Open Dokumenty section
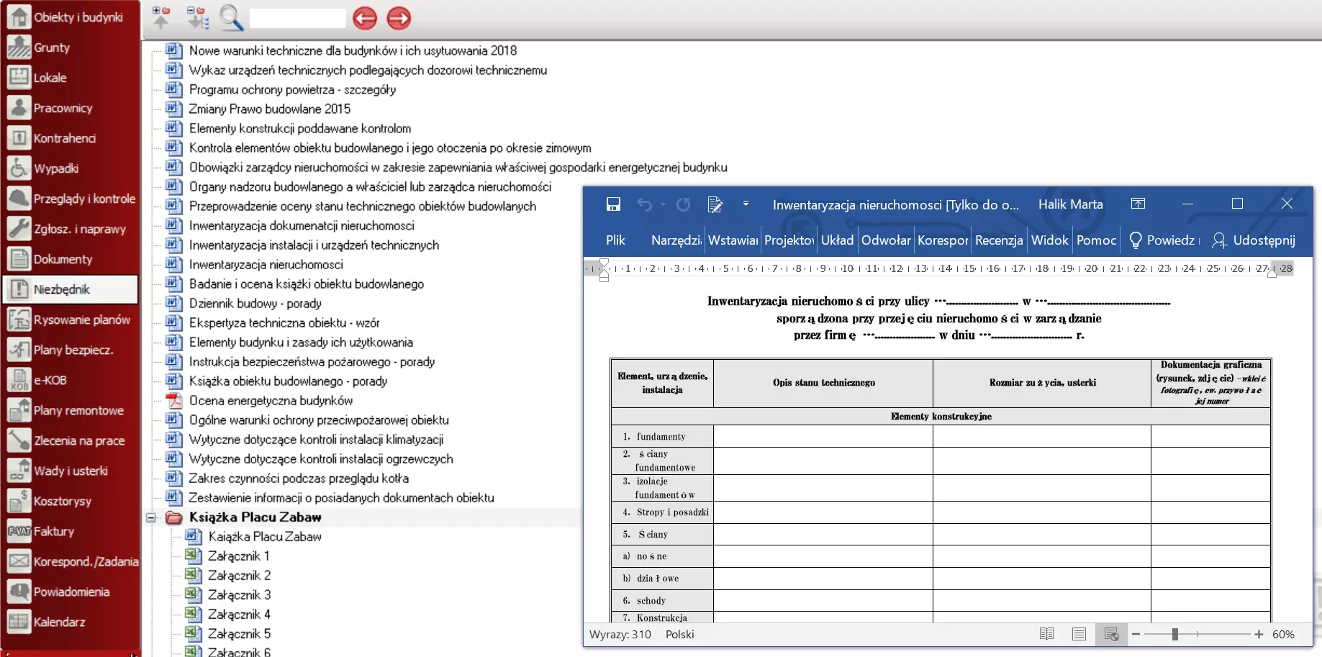Image resolution: width=1322 pixels, height=657 pixels. point(70,259)
